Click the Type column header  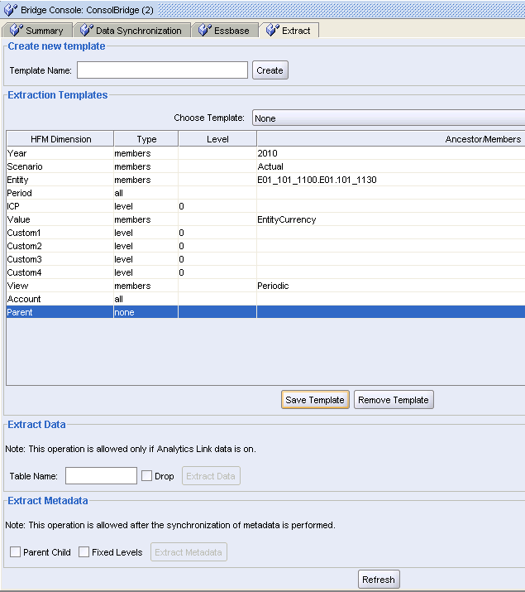[x=146, y=139]
